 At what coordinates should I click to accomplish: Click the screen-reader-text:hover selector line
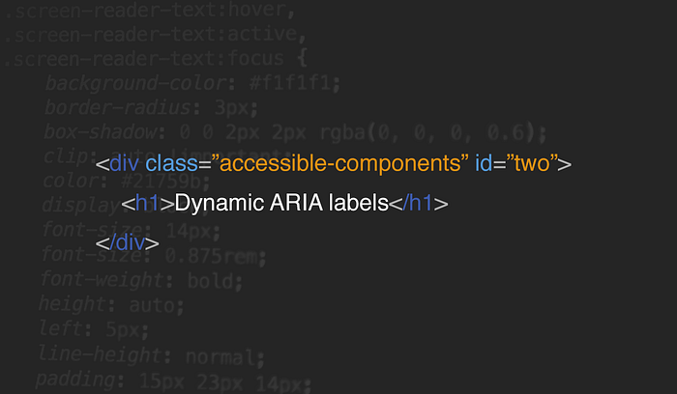coord(150,10)
